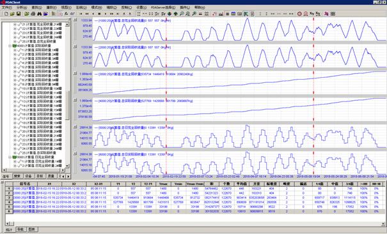The height and width of the screenshot is (234, 387).
Task: Open the 文件 menu
Action: tap(6, 8)
